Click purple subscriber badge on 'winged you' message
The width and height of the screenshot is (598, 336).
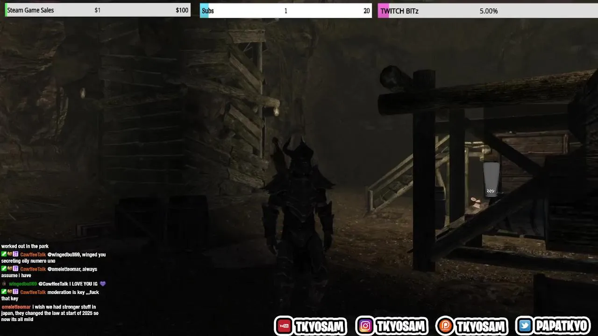(15, 254)
